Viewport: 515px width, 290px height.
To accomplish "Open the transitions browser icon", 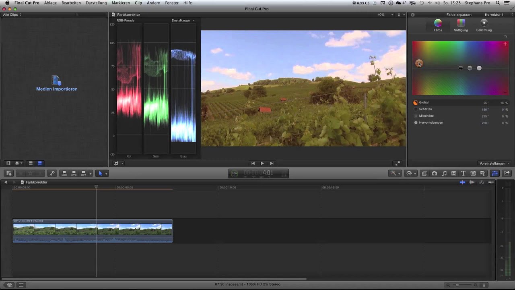I will [454, 173].
